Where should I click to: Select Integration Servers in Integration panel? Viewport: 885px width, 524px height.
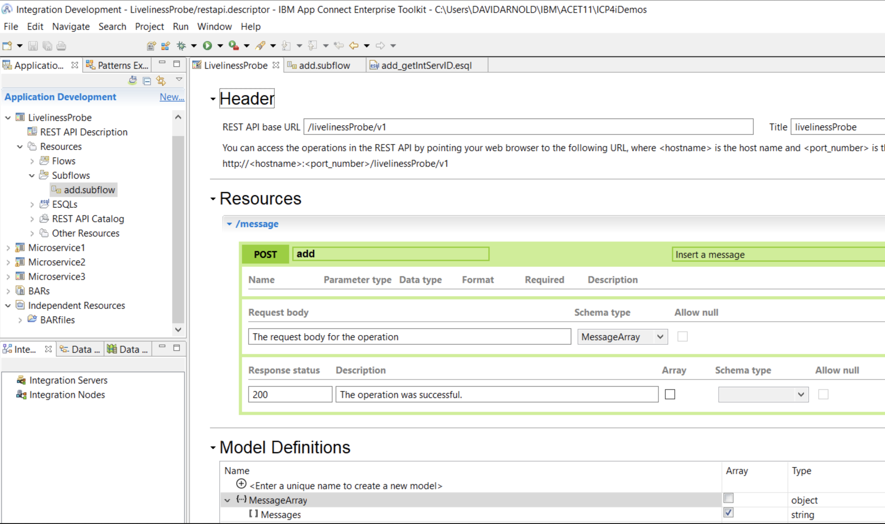(68, 380)
